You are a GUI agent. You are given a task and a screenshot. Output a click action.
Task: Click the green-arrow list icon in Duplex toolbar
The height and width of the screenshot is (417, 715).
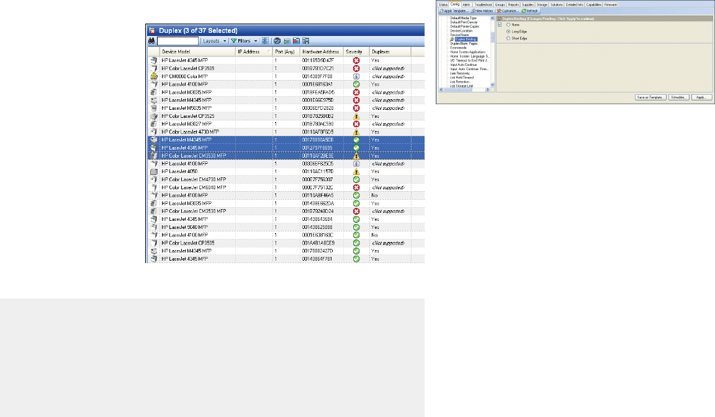coord(287,41)
